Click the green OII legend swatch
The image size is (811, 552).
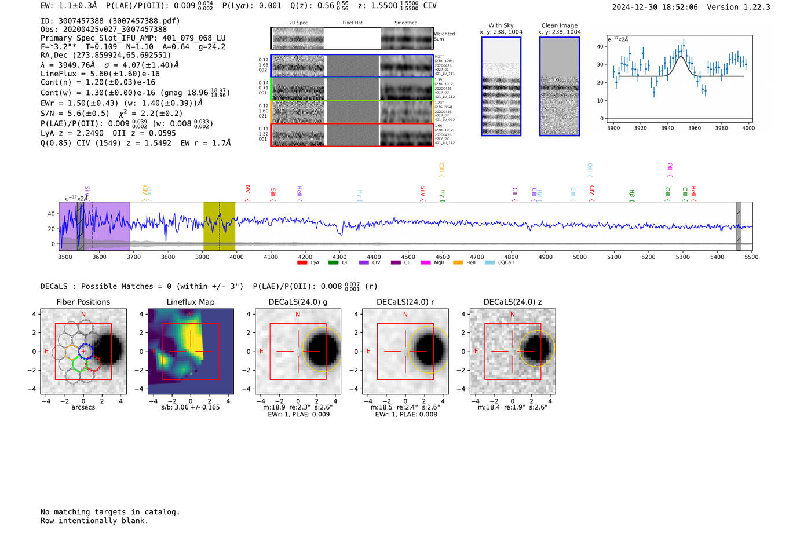333,263
